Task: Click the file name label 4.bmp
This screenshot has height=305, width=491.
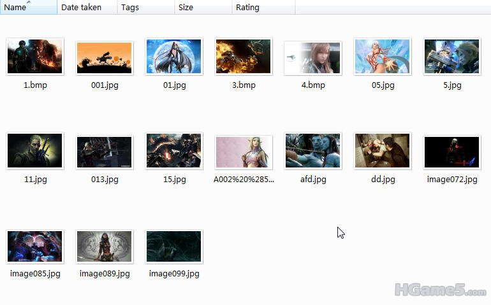Action: [x=313, y=85]
